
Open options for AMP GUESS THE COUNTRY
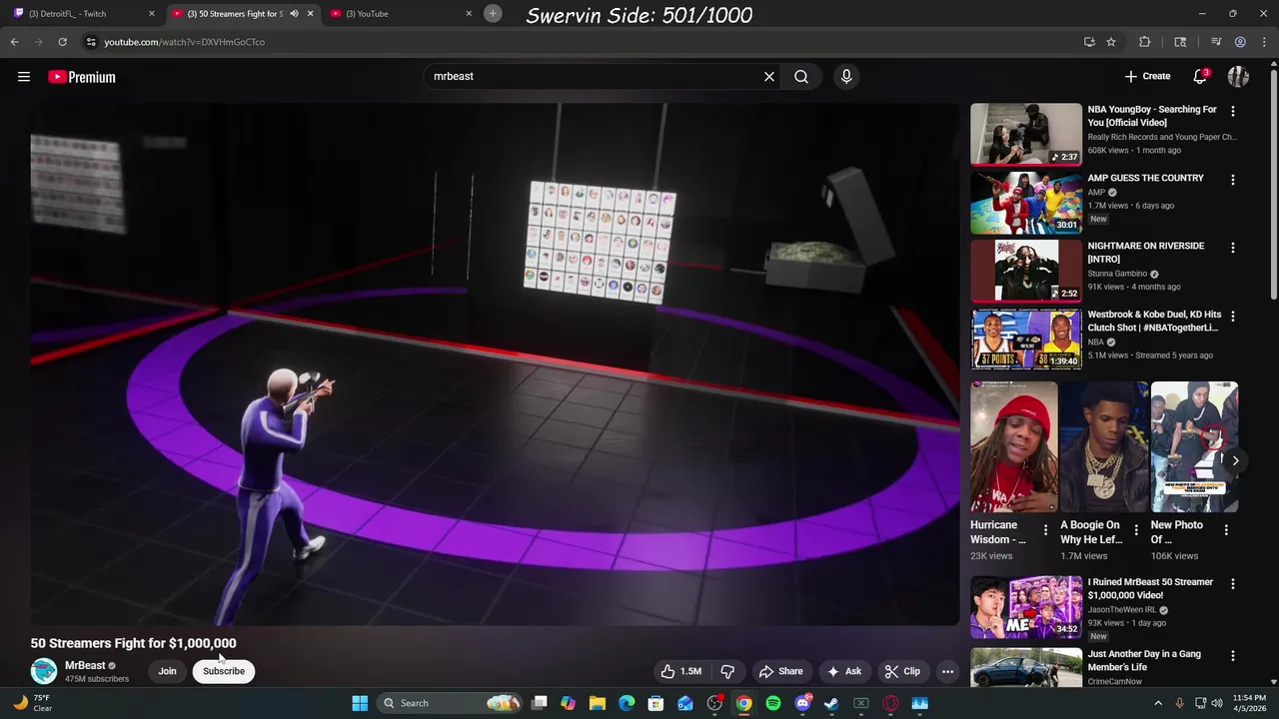pyautogui.click(x=1232, y=180)
